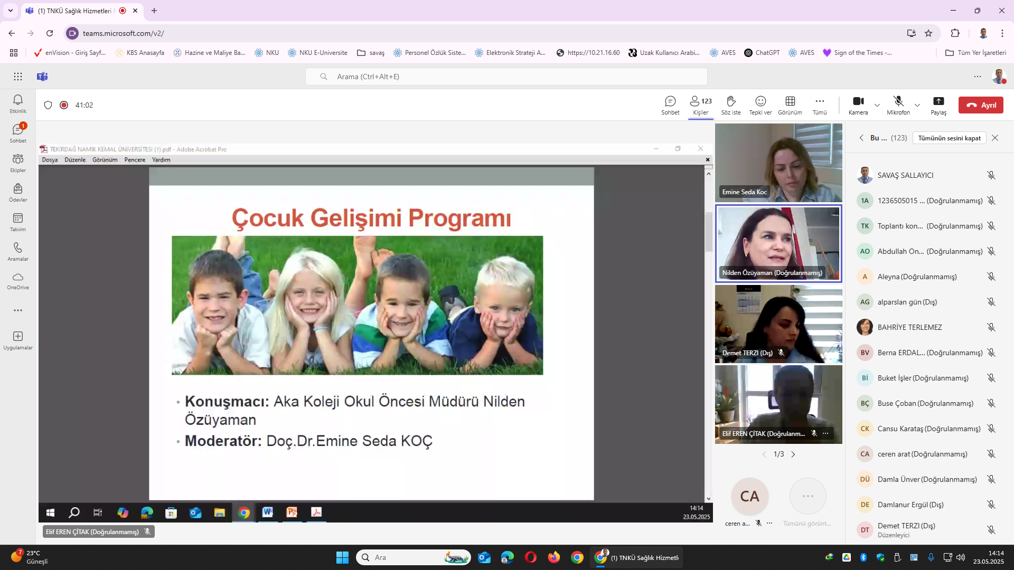Open Sohbet chat in left sidebar
Screen dimensions: 1014x570
pyautogui.click(x=18, y=133)
